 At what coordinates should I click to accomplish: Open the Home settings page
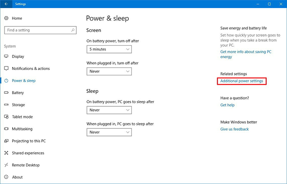click(17, 18)
